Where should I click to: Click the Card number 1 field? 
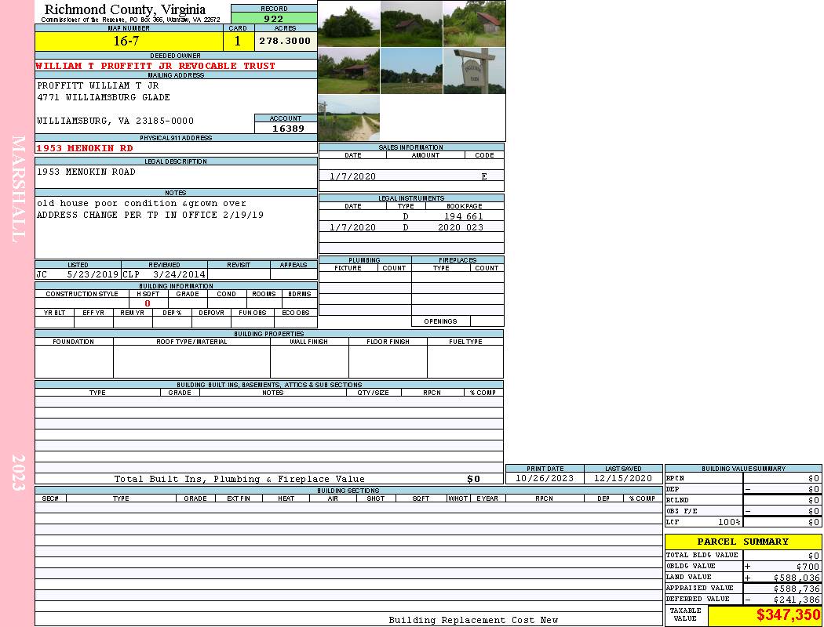click(238, 41)
